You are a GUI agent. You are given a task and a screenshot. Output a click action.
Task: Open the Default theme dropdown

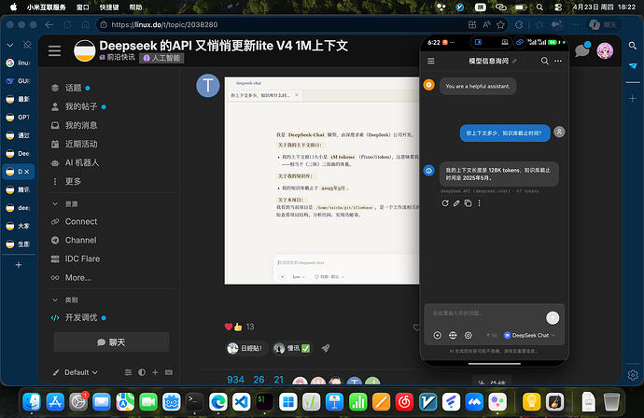point(76,372)
